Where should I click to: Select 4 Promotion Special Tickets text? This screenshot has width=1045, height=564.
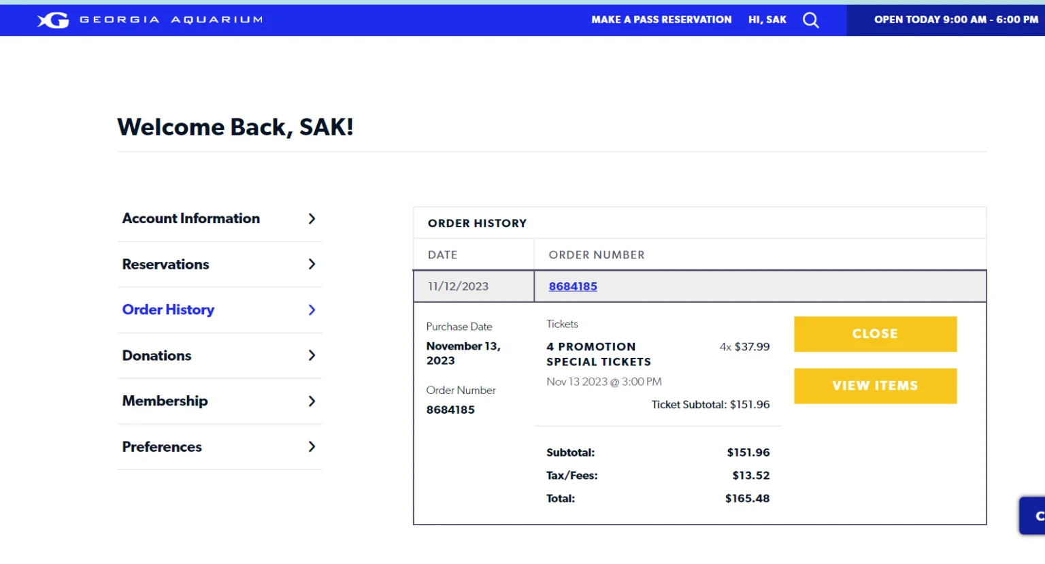(x=599, y=354)
